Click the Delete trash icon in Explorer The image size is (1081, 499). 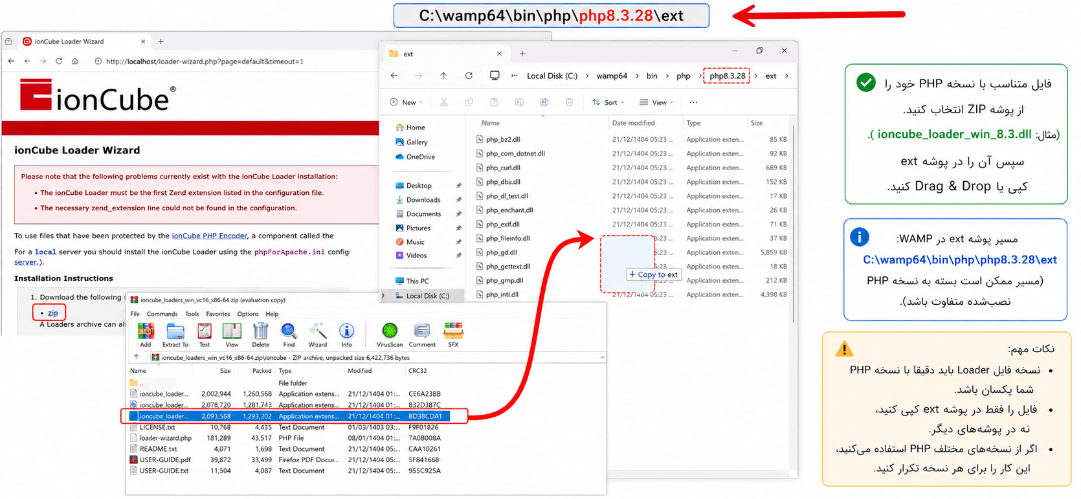click(569, 102)
